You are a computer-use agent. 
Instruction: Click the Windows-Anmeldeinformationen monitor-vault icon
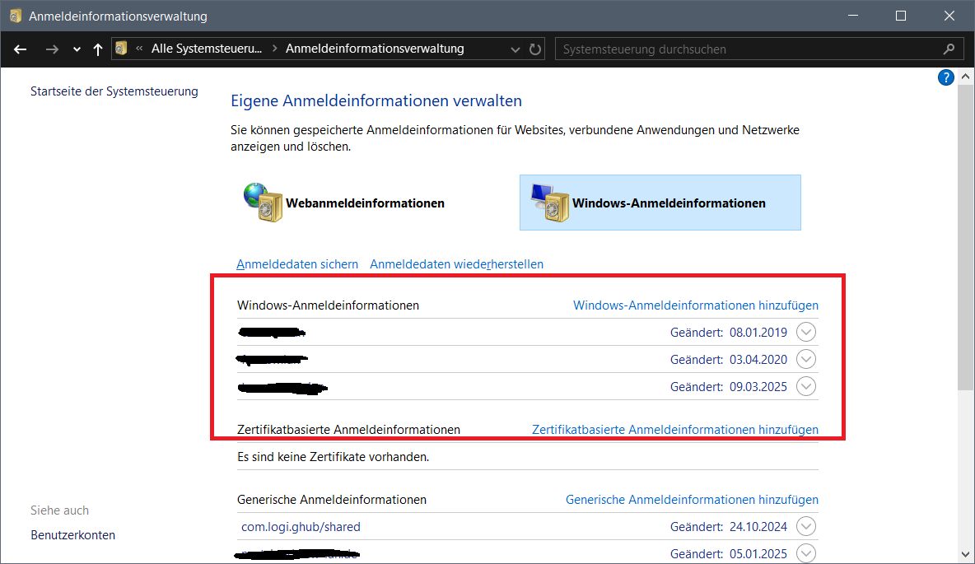(550, 202)
